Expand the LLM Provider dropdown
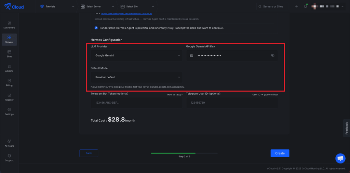The image size is (350, 173). (x=136, y=55)
